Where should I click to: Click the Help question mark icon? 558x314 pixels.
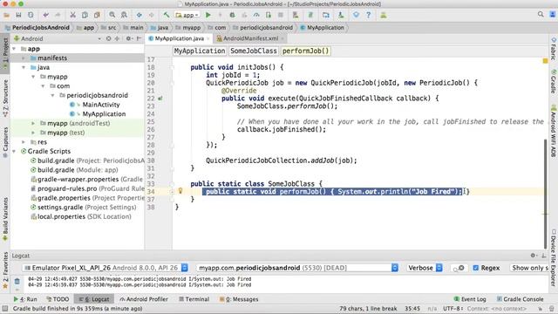click(x=368, y=15)
